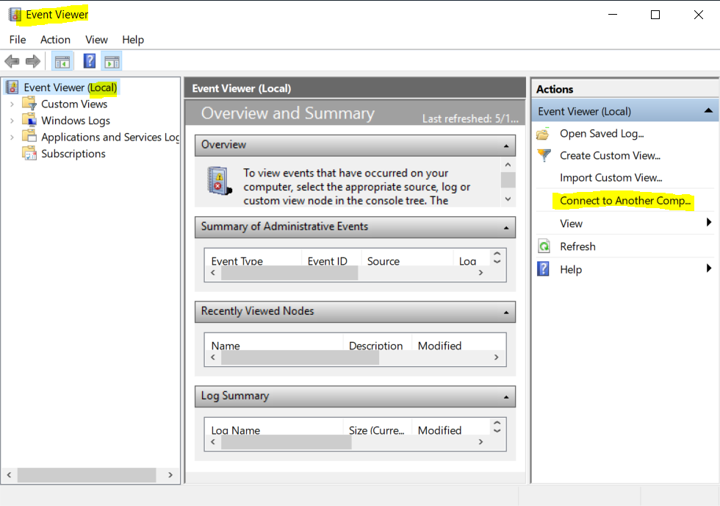Click Connect to Another Computer action
Screen dimensions: 720x506
[x=625, y=201]
